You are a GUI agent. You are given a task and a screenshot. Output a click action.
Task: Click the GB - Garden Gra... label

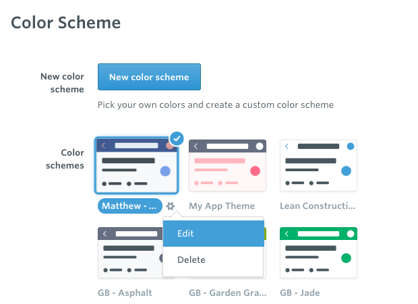tap(228, 293)
